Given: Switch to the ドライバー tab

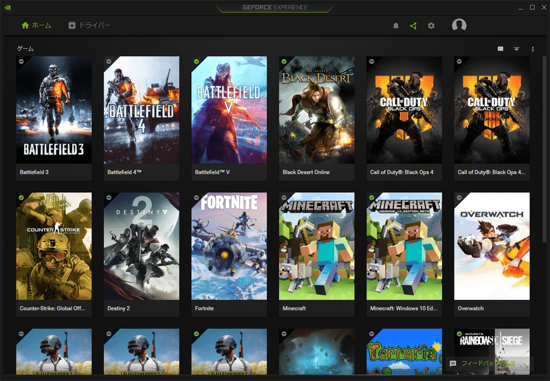Looking at the screenshot, I should [x=89, y=25].
